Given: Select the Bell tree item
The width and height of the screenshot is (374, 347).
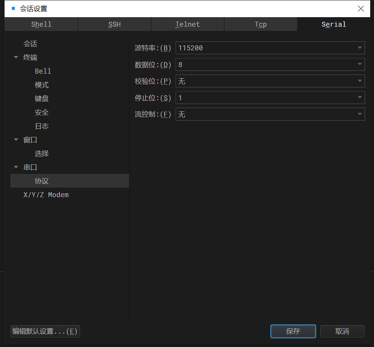Looking at the screenshot, I should point(43,71).
